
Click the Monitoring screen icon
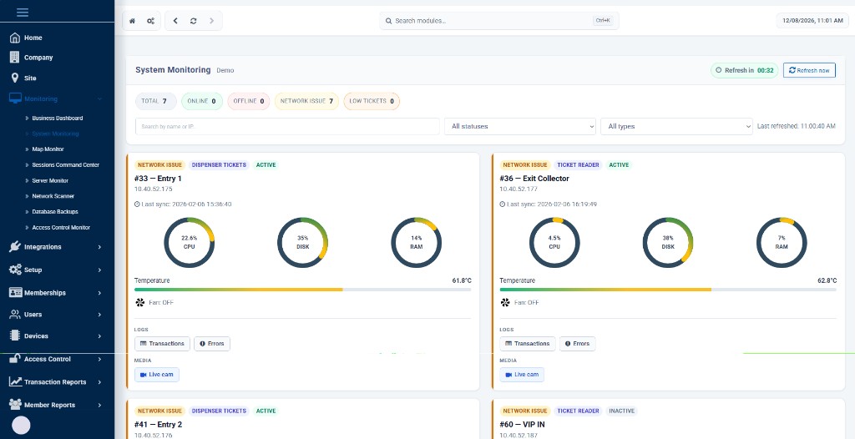15,98
